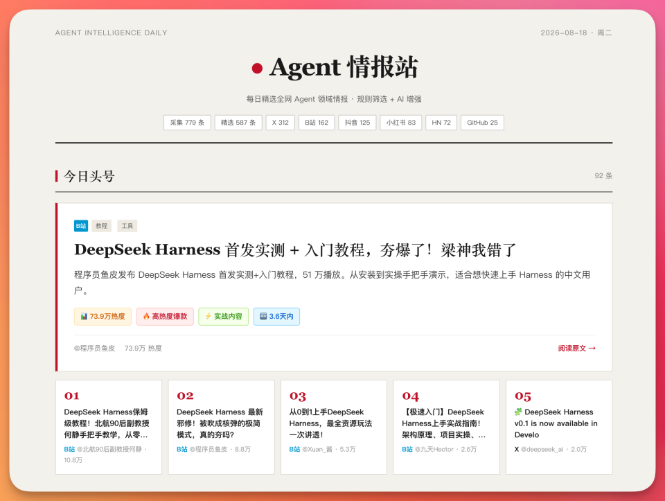Click the 02 rank number
The height and width of the screenshot is (501, 665).
[x=185, y=396]
